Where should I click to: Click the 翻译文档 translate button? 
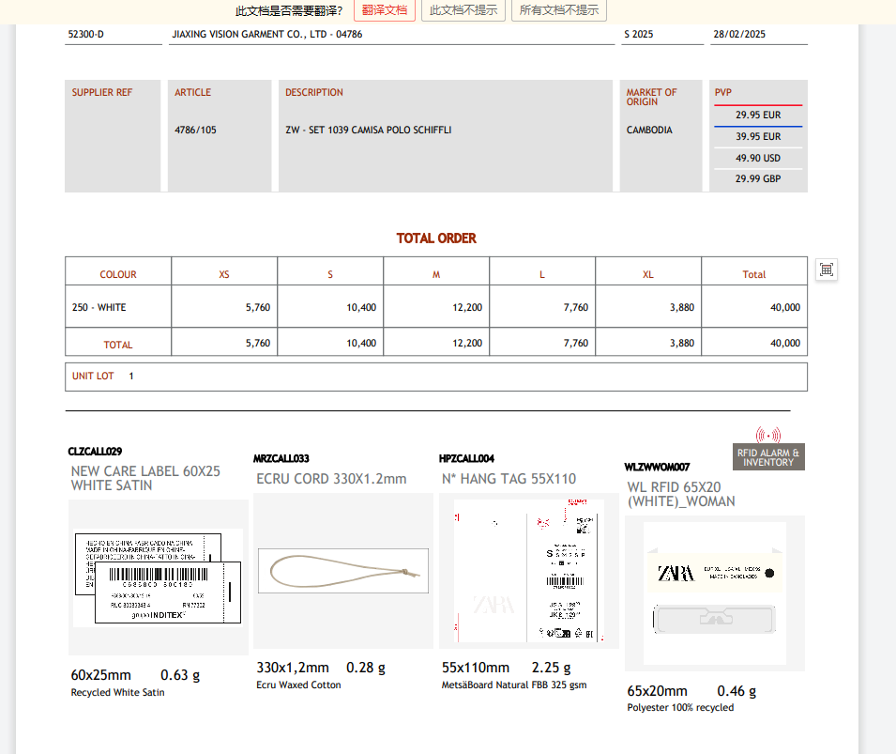pyautogui.click(x=385, y=10)
